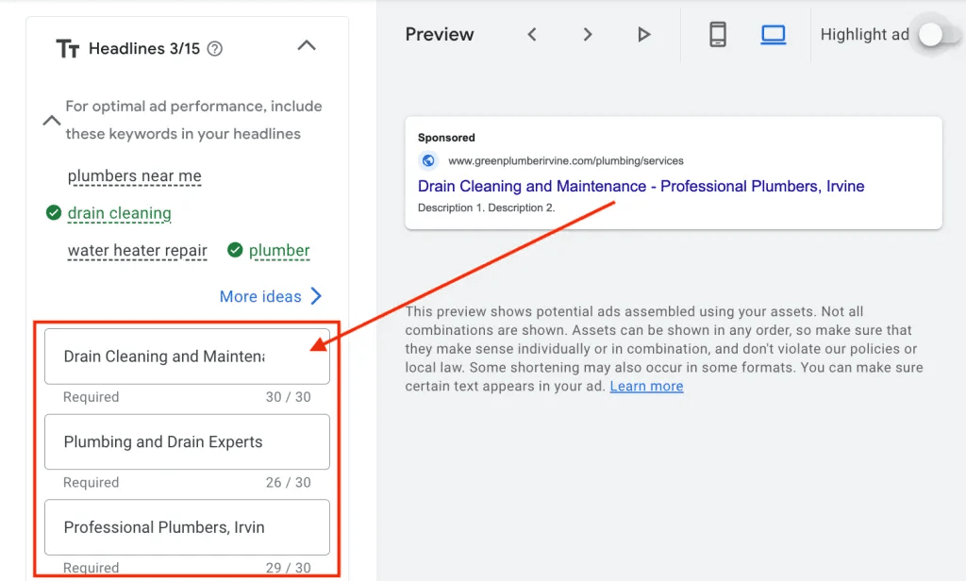
Task: Switch to mobile preview
Action: click(x=718, y=35)
